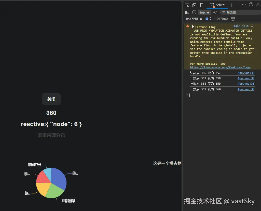
Task: Open console settings gear
Action: click(x=233, y=19)
